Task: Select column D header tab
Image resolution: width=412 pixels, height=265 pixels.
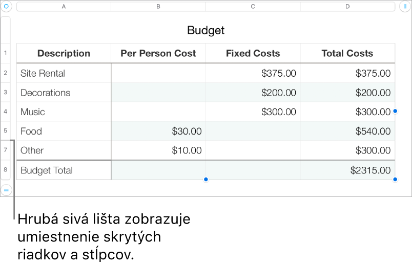Action: pos(347,7)
